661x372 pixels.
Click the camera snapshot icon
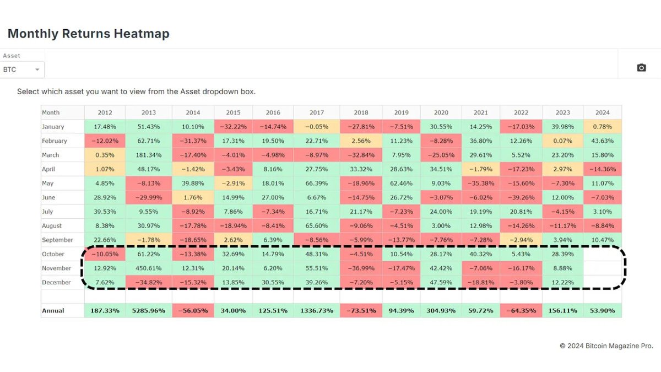tap(641, 68)
